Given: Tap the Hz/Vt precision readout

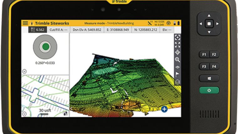Looking at the screenshot, I should 159,23.
